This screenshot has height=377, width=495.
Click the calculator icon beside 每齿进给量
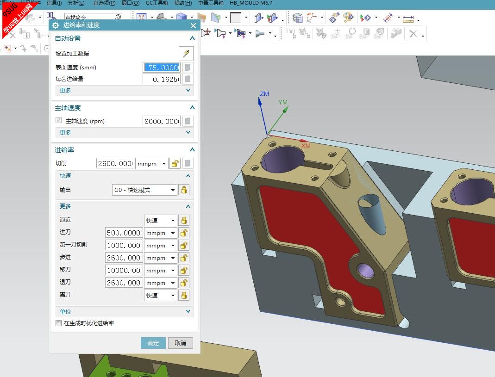tap(188, 79)
